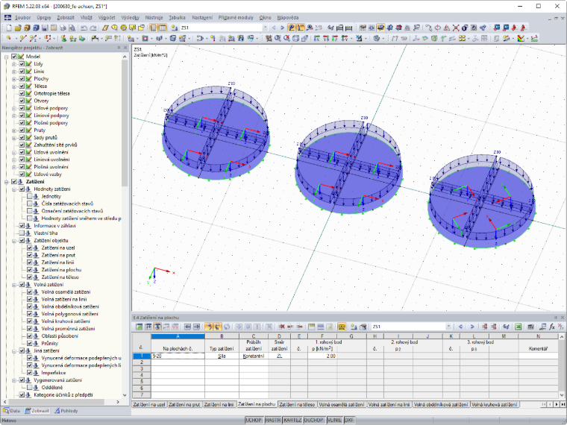Click the navigator vertical scrollbar

[x=125, y=123]
